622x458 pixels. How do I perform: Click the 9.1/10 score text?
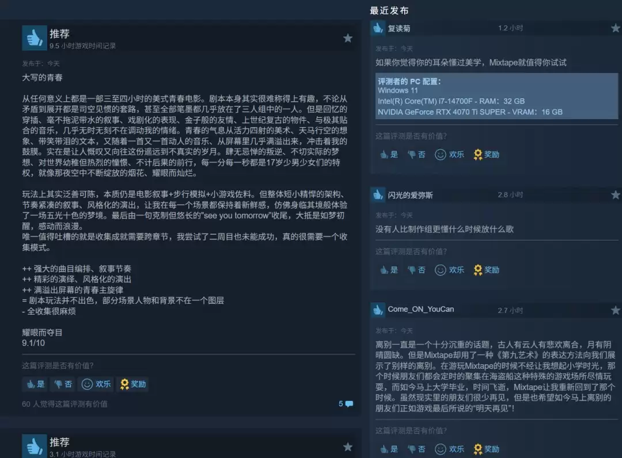pos(33,343)
